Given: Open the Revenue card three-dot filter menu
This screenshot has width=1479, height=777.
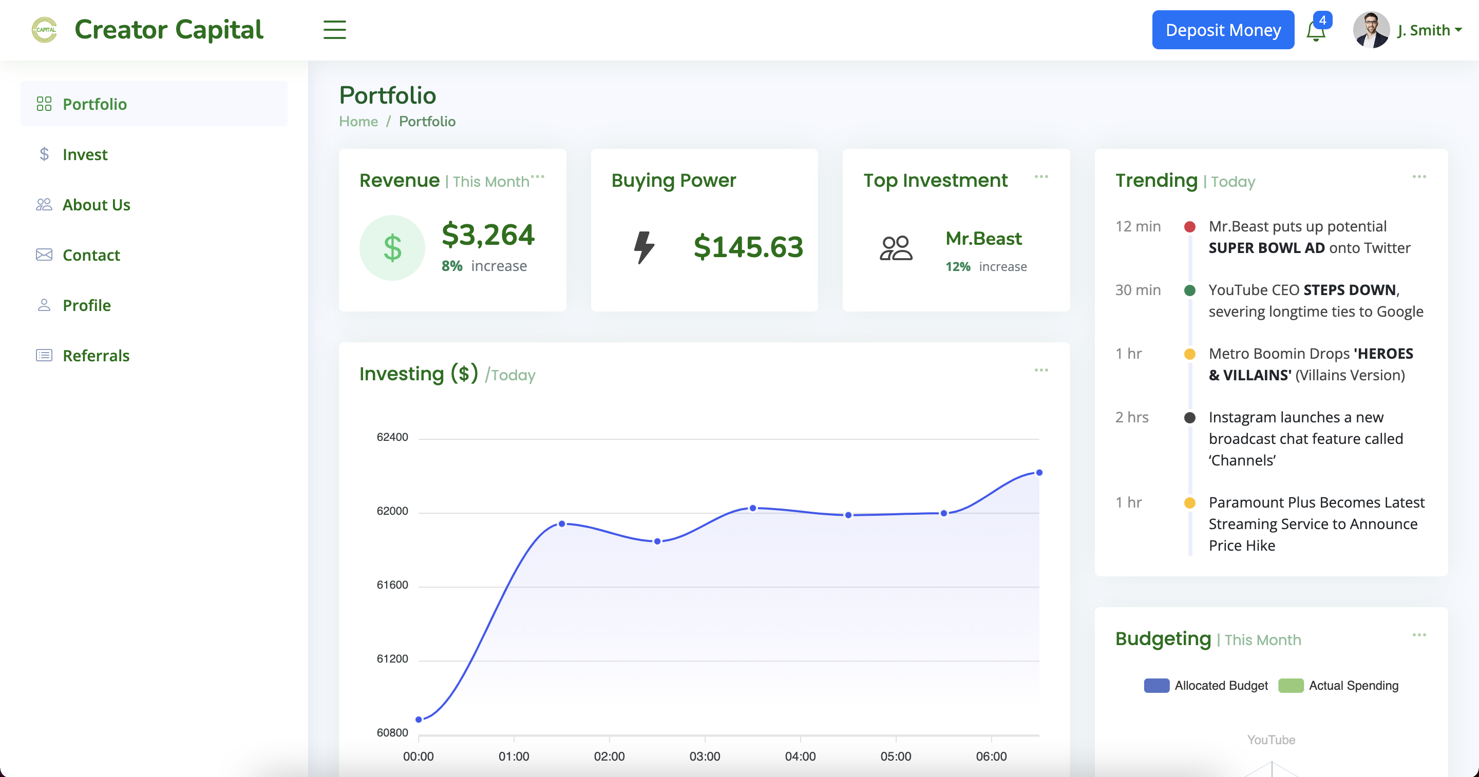Looking at the screenshot, I should click(x=537, y=177).
